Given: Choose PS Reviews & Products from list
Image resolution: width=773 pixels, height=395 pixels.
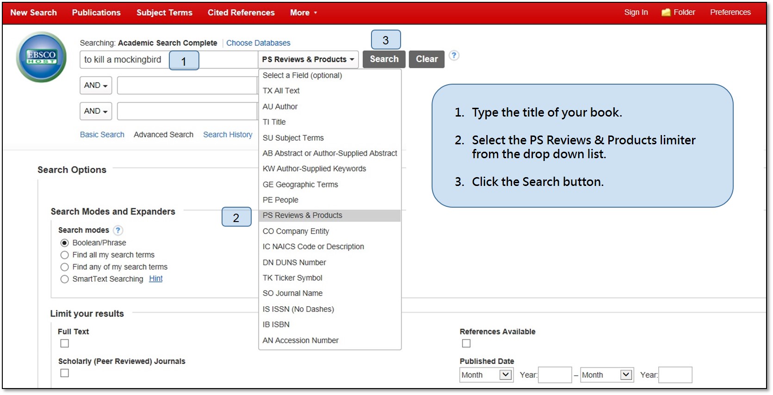Looking at the screenshot, I should pyautogui.click(x=330, y=216).
